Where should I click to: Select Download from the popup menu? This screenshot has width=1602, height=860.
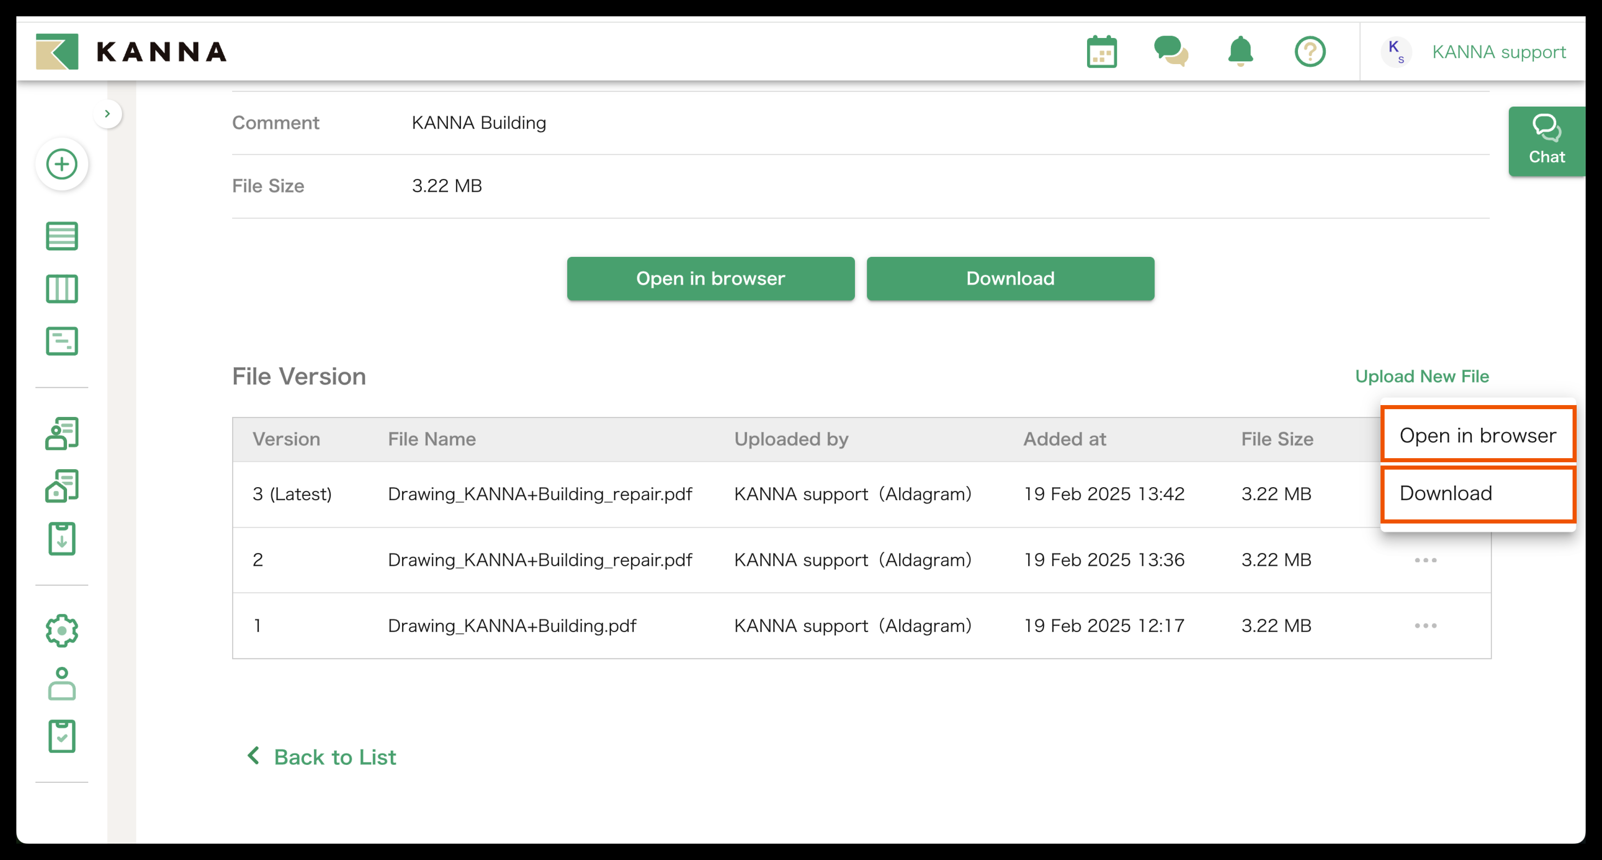pos(1477,493)
